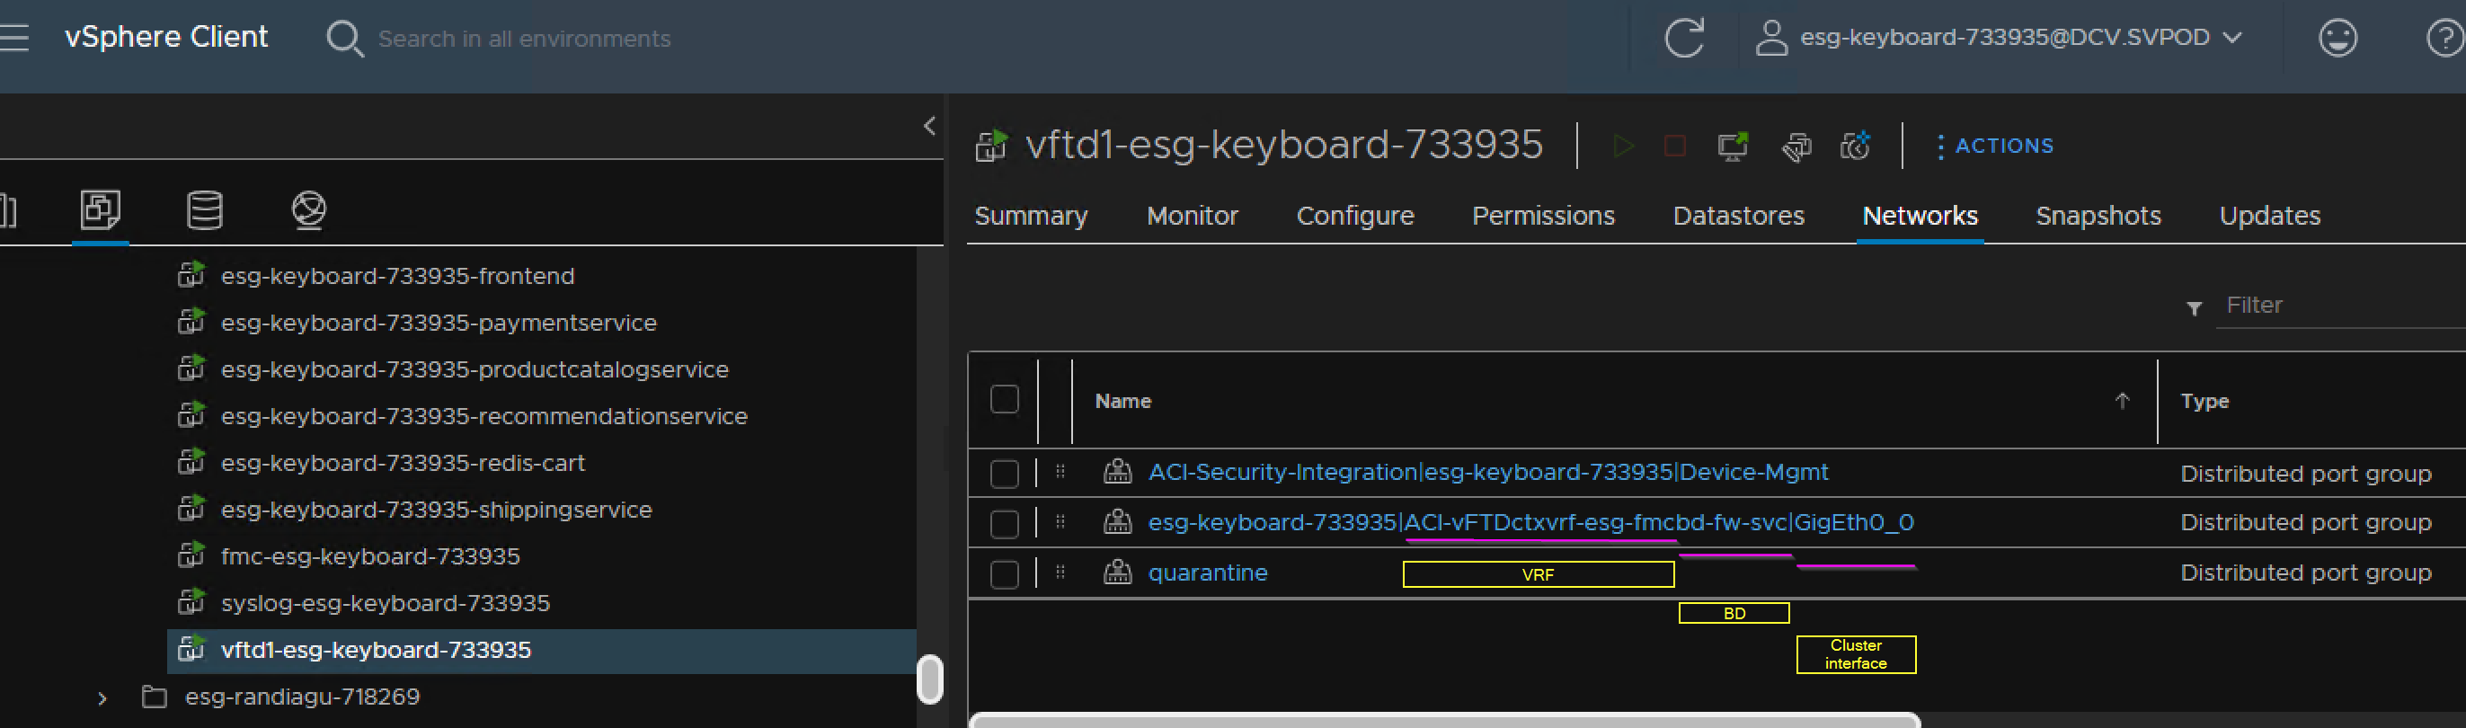Open the Monitor tab
Screen dimensions: 2466x728
(x=1192, y=217)
